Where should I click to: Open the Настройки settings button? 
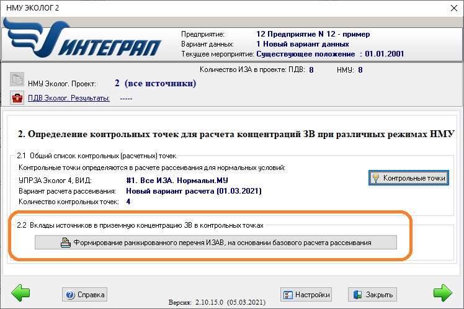pos(306,294)
